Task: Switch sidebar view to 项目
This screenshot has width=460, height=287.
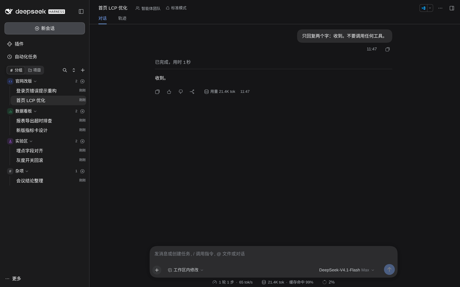Action: (34, 70)
